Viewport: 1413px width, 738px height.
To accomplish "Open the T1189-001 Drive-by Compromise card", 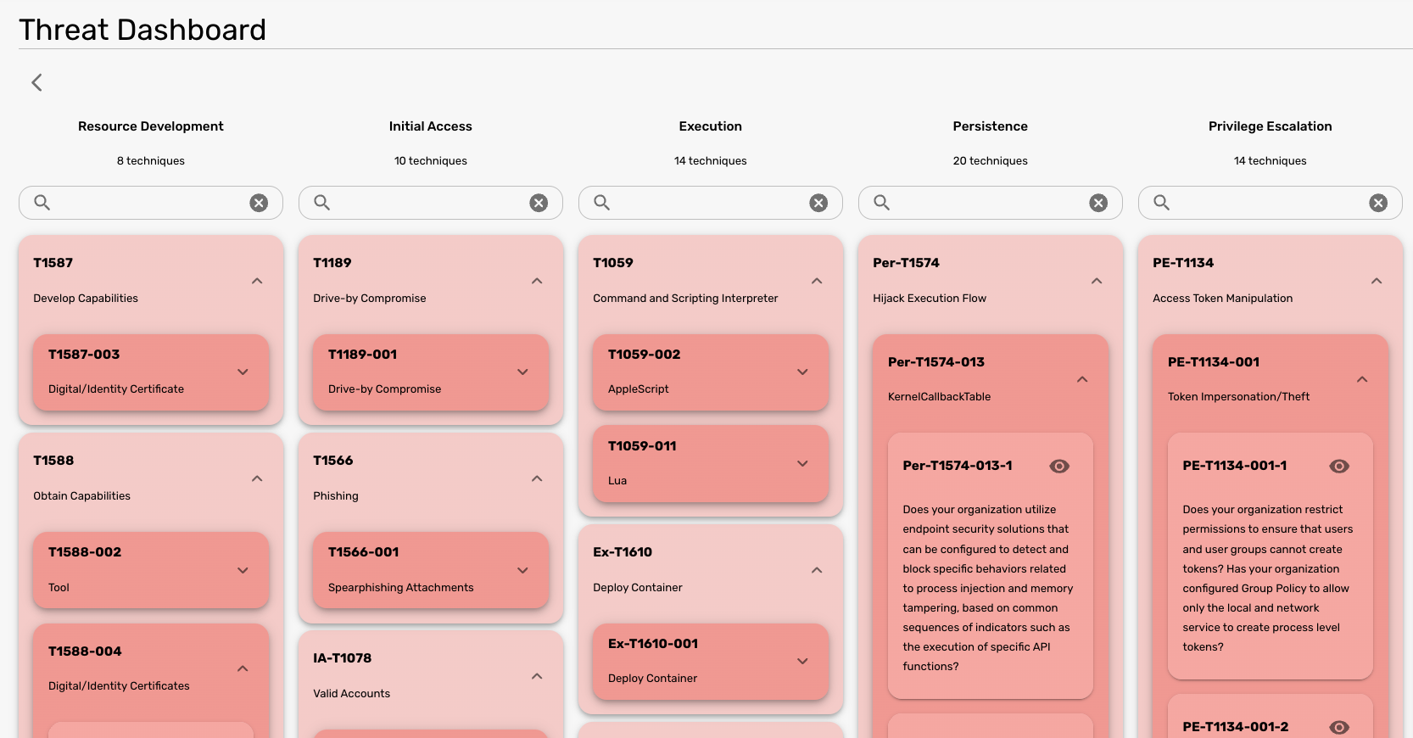I will pos(431,372).
